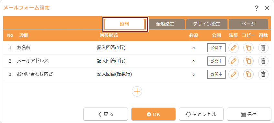The width and height of the screenshot is (274, 123).
Task: Copy the お問い合わせ内容 question row
Action: (248, 74)
